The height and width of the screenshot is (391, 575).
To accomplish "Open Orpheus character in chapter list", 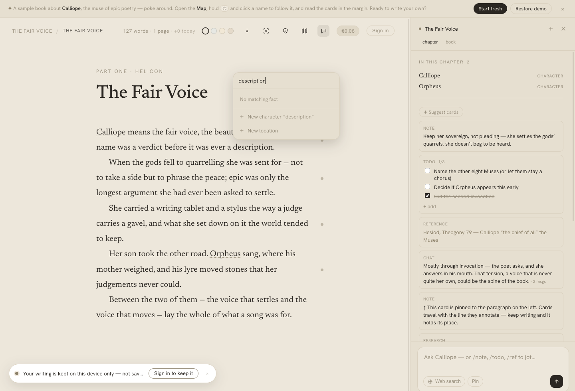I will pos(491,87).
